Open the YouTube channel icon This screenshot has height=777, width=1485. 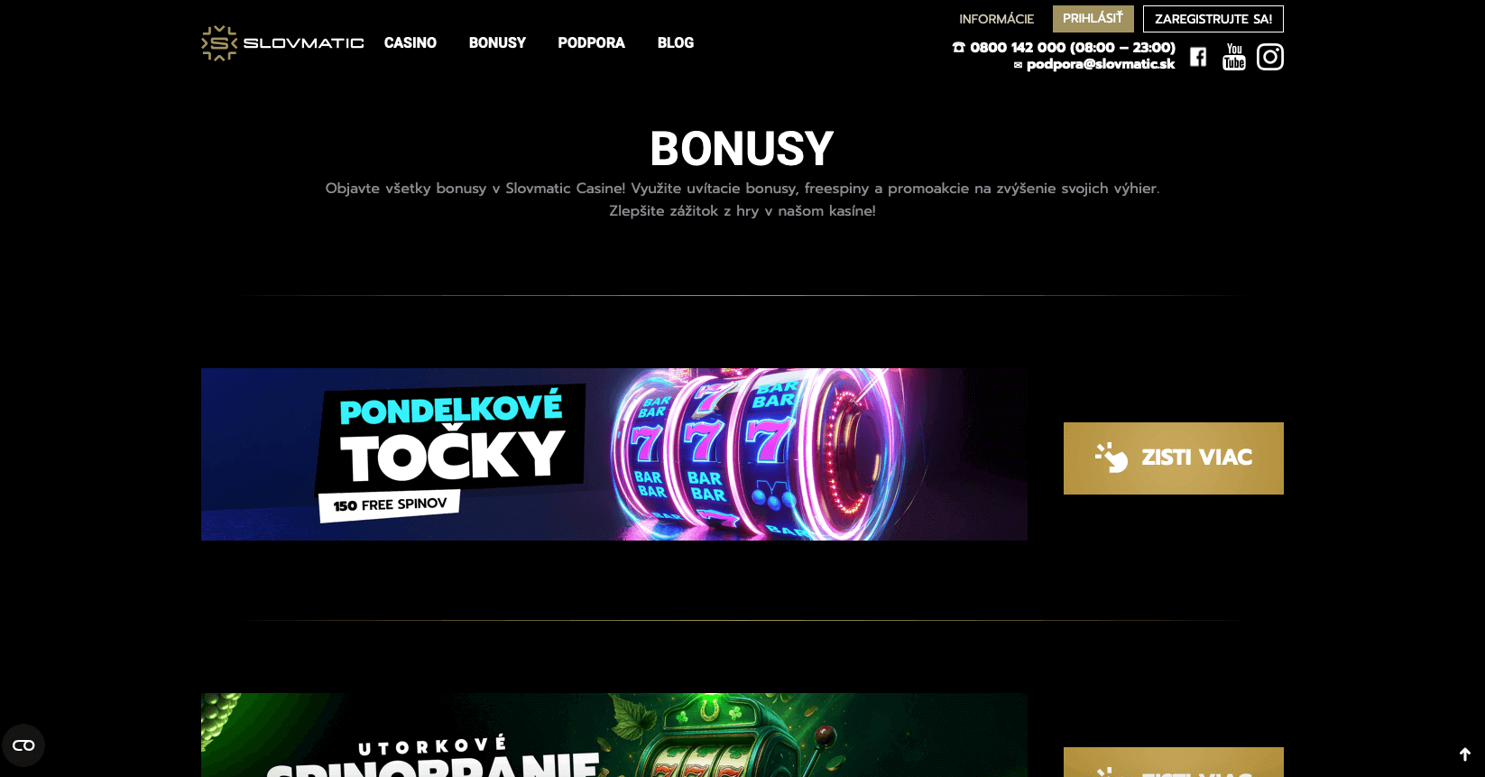tap(1234, 57)
